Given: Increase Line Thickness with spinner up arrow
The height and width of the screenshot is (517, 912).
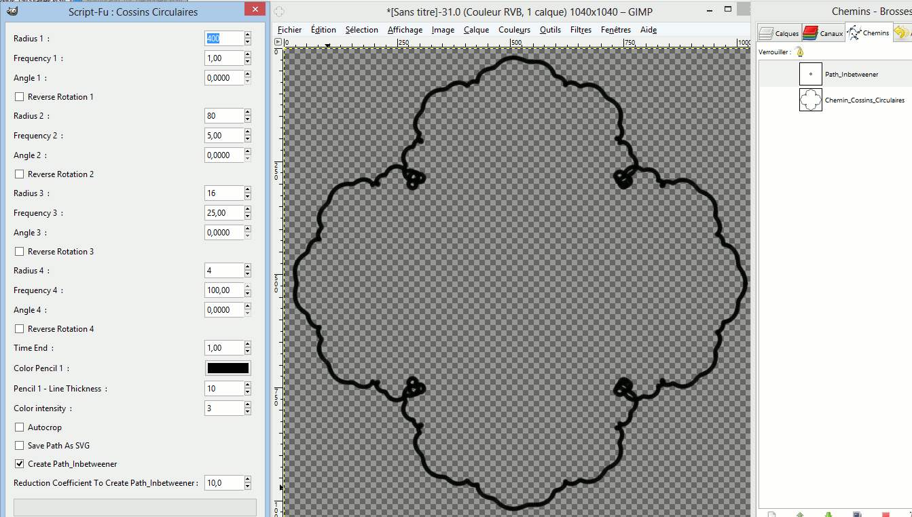Looking at the screenshot, I should point(247,385).
